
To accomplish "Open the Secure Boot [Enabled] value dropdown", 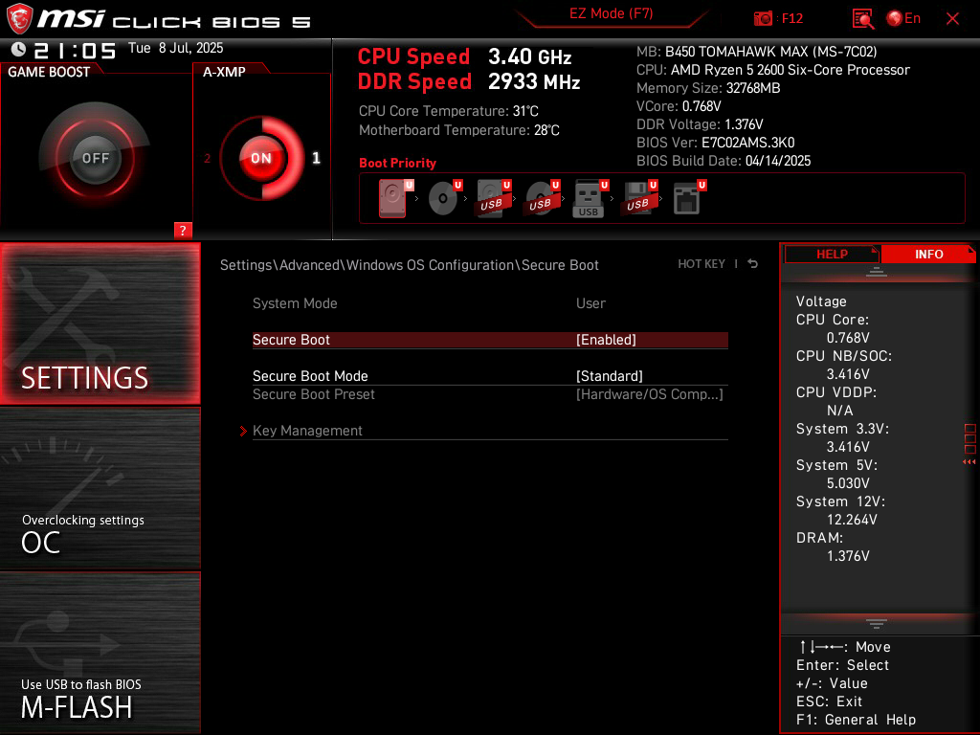I will (606, 340).
